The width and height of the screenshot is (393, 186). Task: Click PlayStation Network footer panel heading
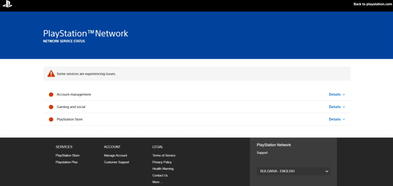tap(274, 145)
